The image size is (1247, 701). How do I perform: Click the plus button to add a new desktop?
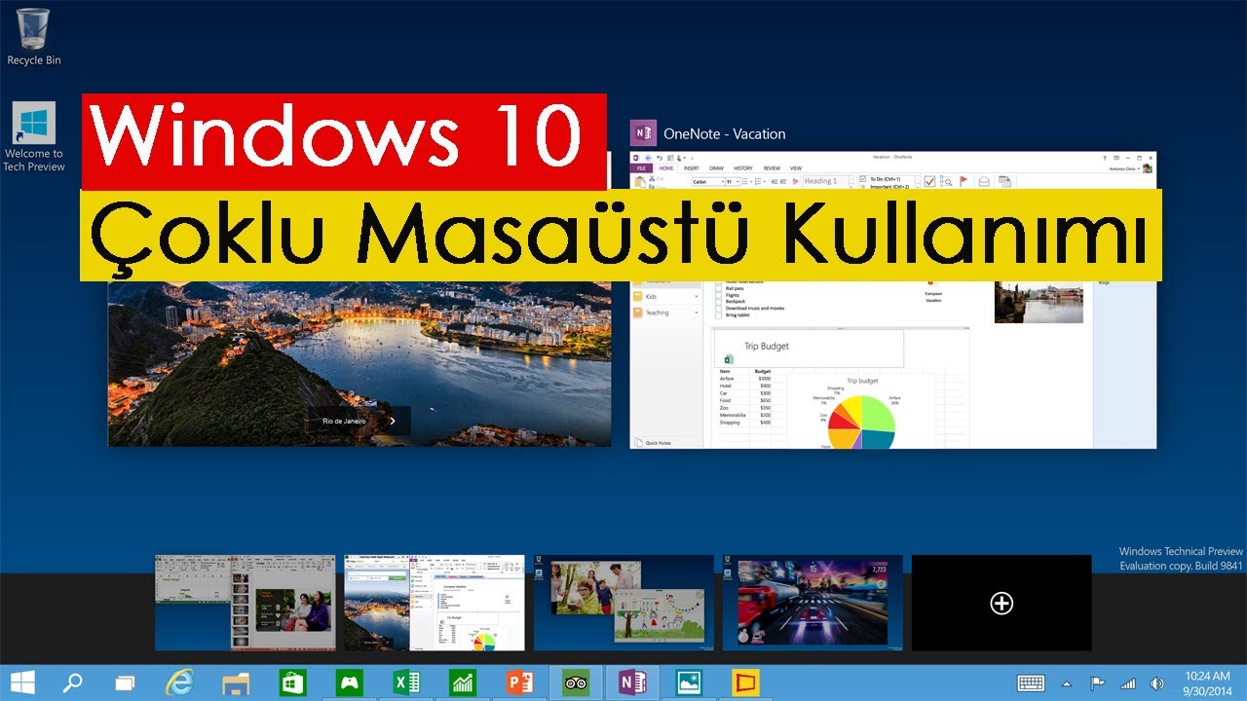(1001, 604)
